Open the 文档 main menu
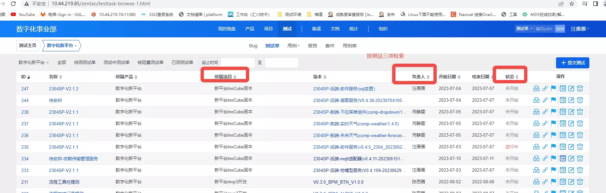This screenshot has width=606, height=193. point(335,29)
